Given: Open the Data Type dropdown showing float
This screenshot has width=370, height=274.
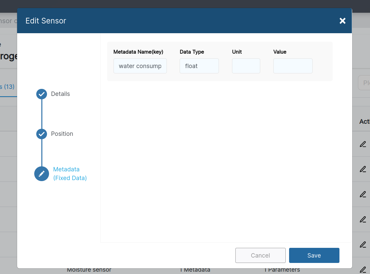Looking at the screenshot, I should 199,66.
